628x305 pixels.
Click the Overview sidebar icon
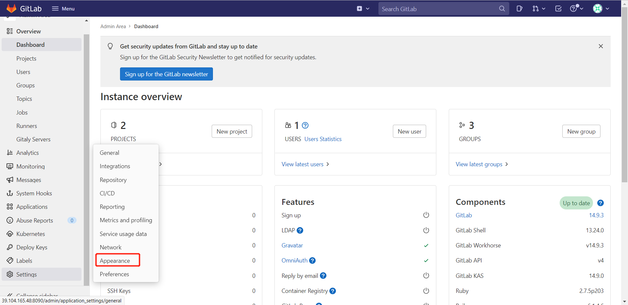[10, 31]
